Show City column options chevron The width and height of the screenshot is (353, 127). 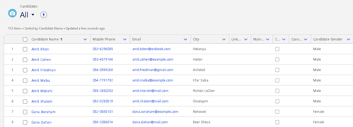coord(224,39)
